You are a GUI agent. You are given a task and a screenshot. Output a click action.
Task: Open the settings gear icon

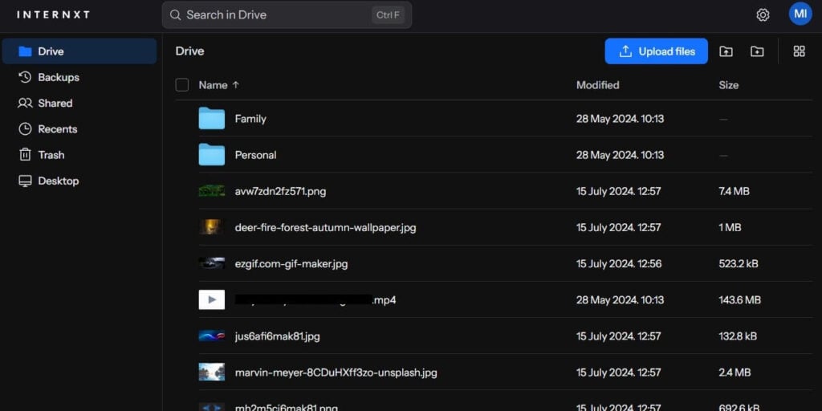[763, 14]
